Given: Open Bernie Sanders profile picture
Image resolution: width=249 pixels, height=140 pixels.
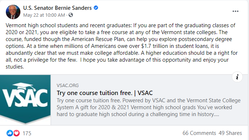Looking at the screenshot, I should [x=13, y=12].
